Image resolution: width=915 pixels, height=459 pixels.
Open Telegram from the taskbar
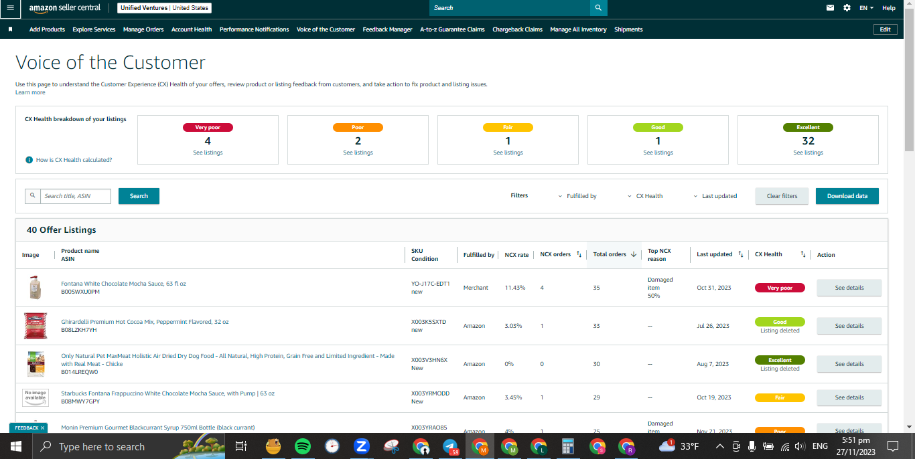tap(450, 446)
